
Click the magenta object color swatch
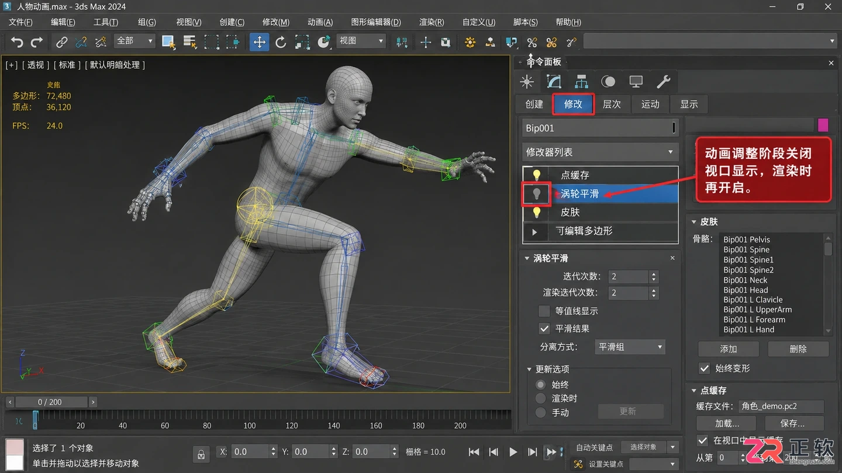coord(823,125)
